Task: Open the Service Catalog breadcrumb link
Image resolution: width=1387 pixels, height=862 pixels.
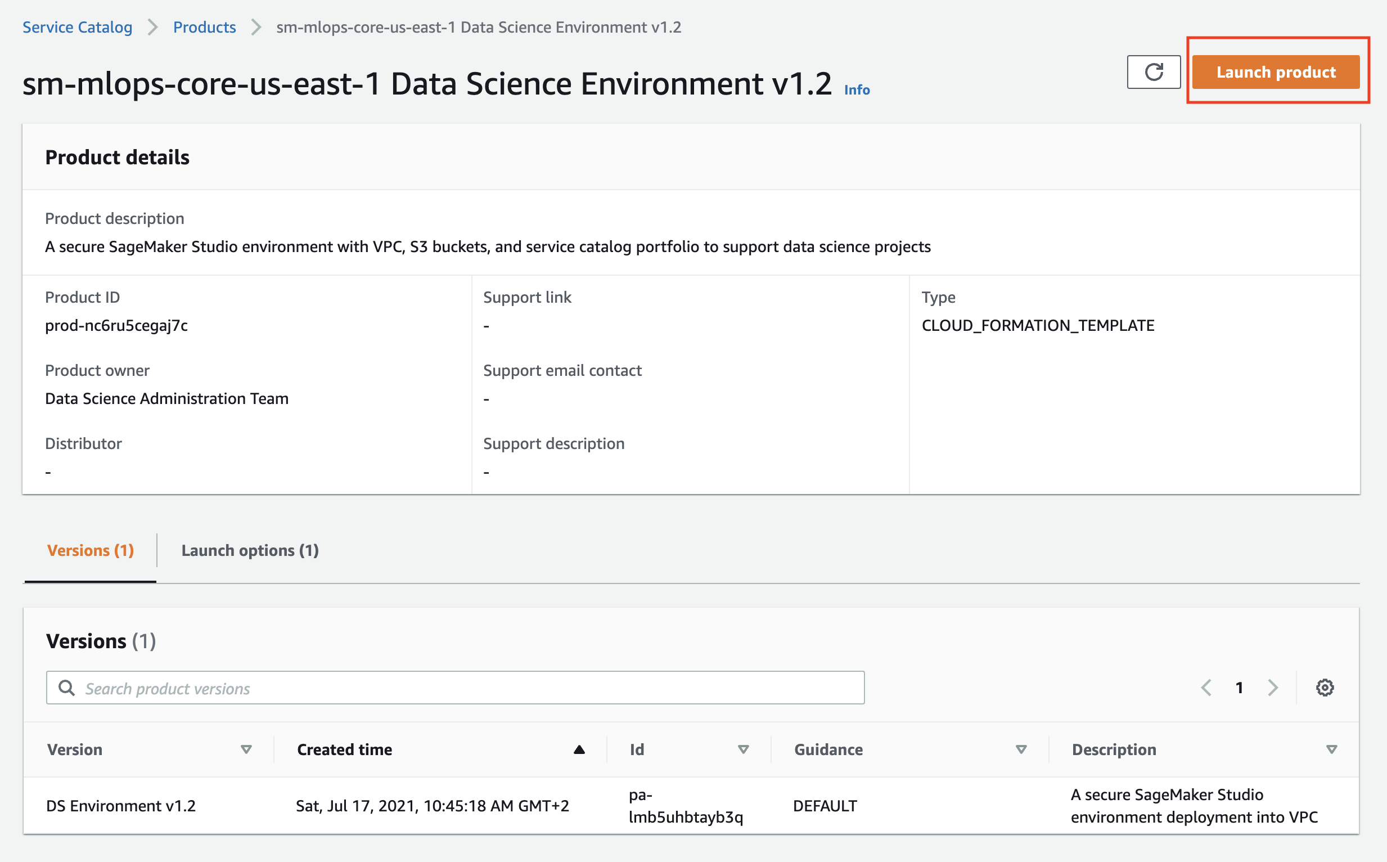Action: 77,28
